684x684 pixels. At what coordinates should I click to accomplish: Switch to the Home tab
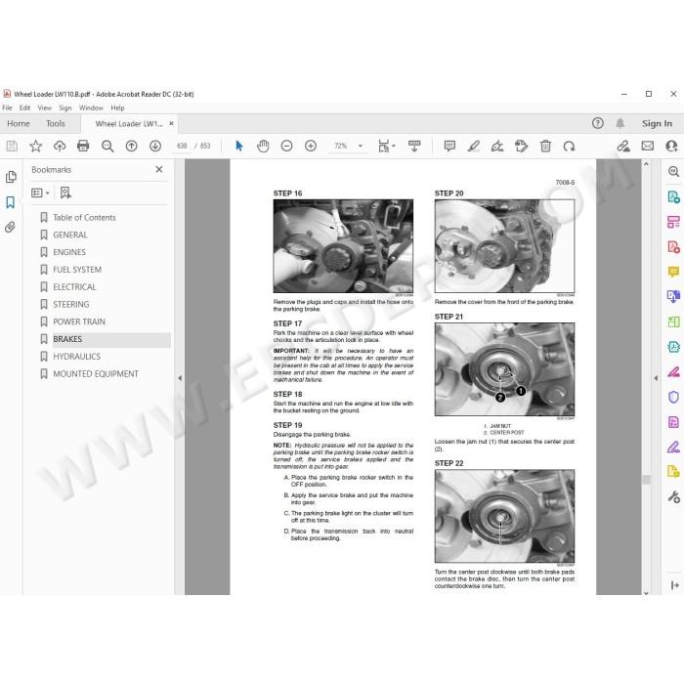click(19, 123)
